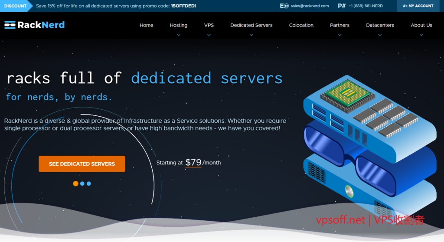Click the email envelope icon

pos(284,6)
